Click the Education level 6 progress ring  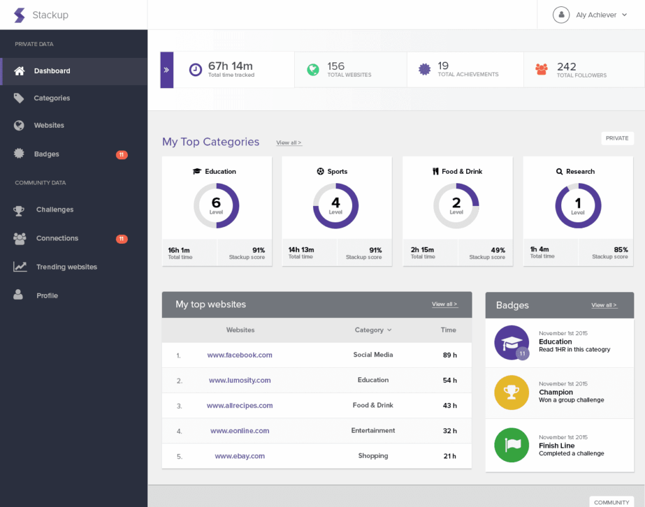coord(216,205)
